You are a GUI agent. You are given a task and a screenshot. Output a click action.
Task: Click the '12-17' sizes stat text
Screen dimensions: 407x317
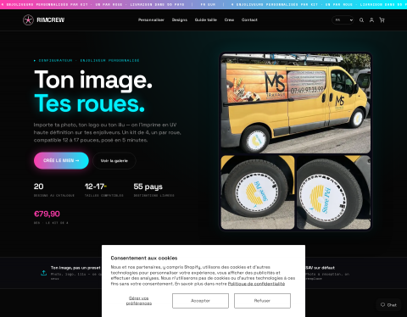[95, 186]
